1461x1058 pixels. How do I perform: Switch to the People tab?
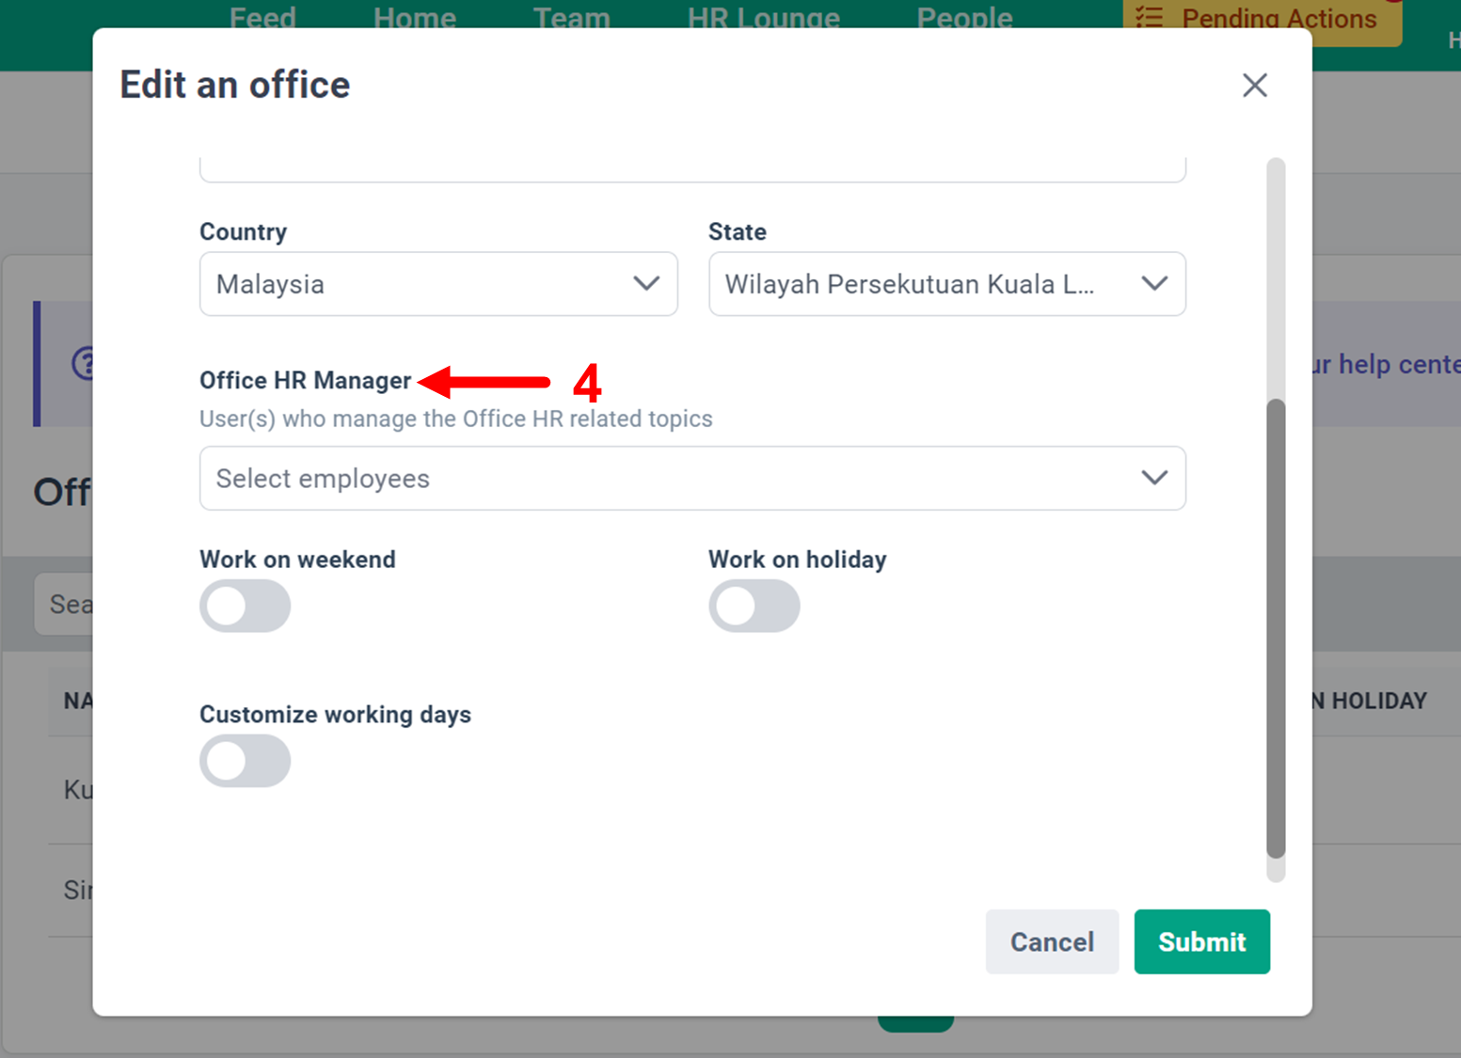click(x=964, y=17)
